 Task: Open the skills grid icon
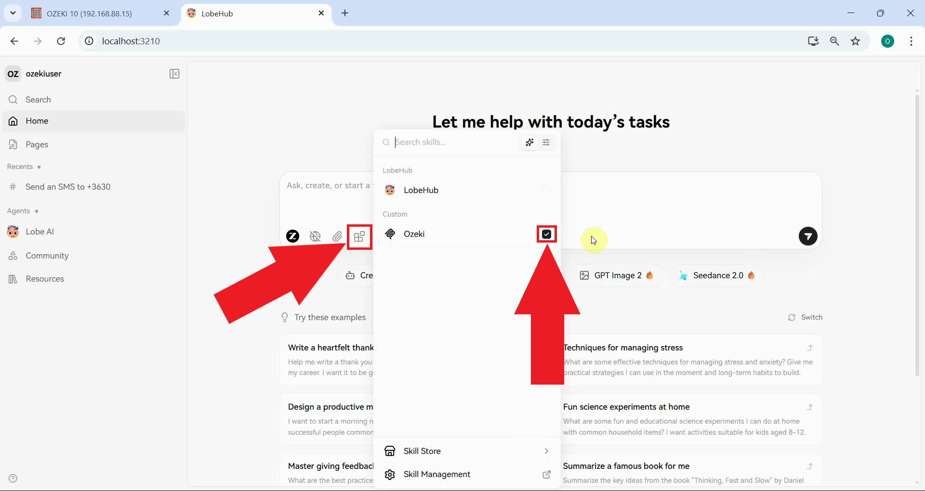[x=359, y=236]
